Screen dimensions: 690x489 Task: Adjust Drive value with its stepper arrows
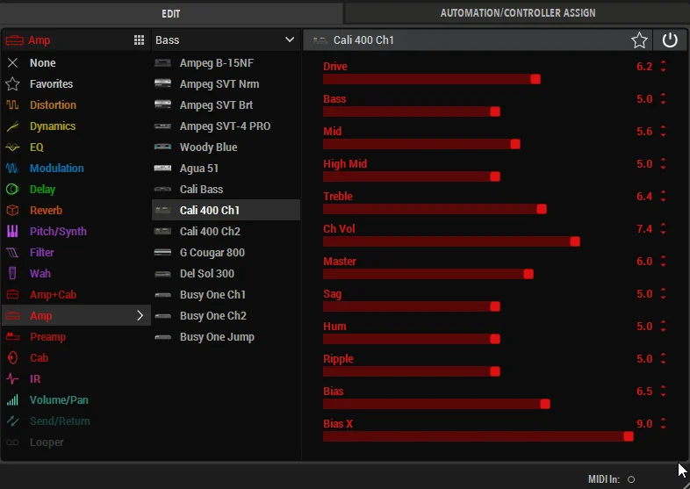[663, 67]
